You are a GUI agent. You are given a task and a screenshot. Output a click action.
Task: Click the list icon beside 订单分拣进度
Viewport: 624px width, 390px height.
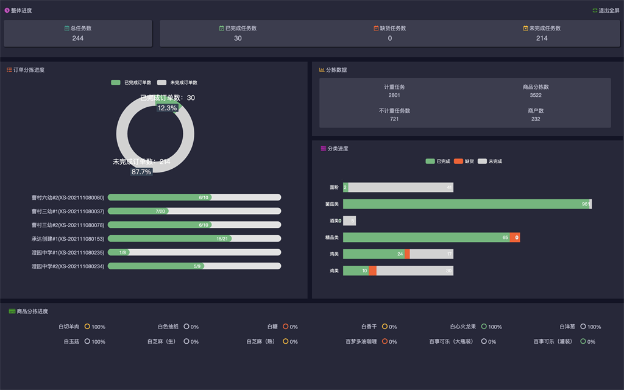coord(9,70)
